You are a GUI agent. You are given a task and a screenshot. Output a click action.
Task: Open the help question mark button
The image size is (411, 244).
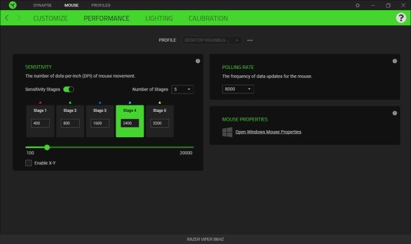pos(401,18)
